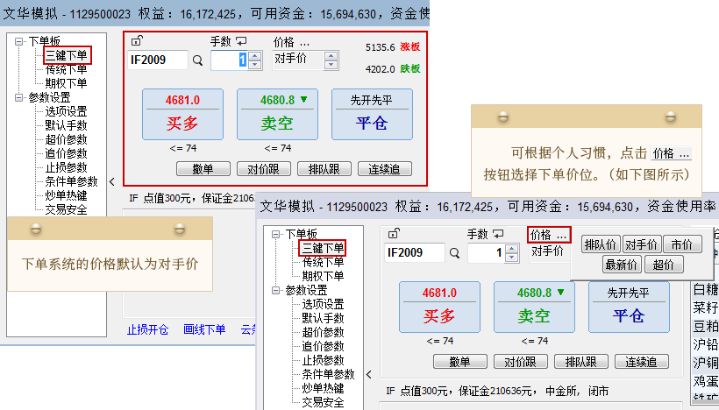This screenshot has width=719, height=410.
Task: Decrease 手数 with down arrow in front window
Action: (512, 258)
